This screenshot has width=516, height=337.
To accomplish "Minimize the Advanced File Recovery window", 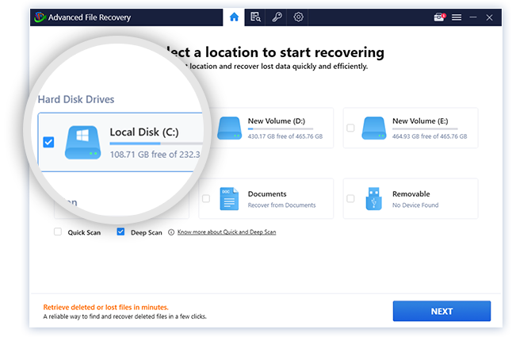I will pos(473,17).
